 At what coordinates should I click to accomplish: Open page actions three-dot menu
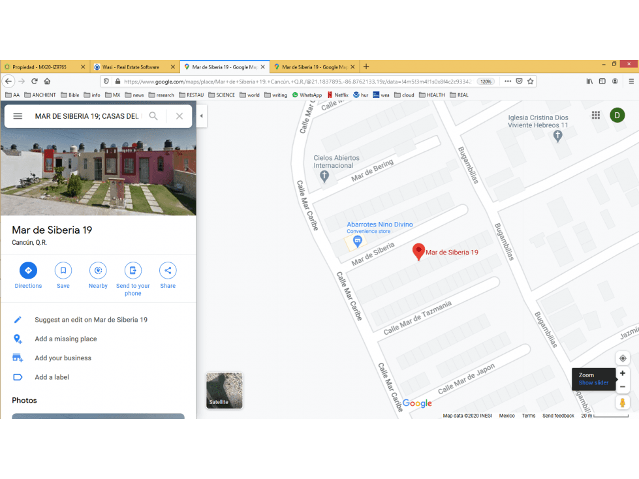(508, 82)
